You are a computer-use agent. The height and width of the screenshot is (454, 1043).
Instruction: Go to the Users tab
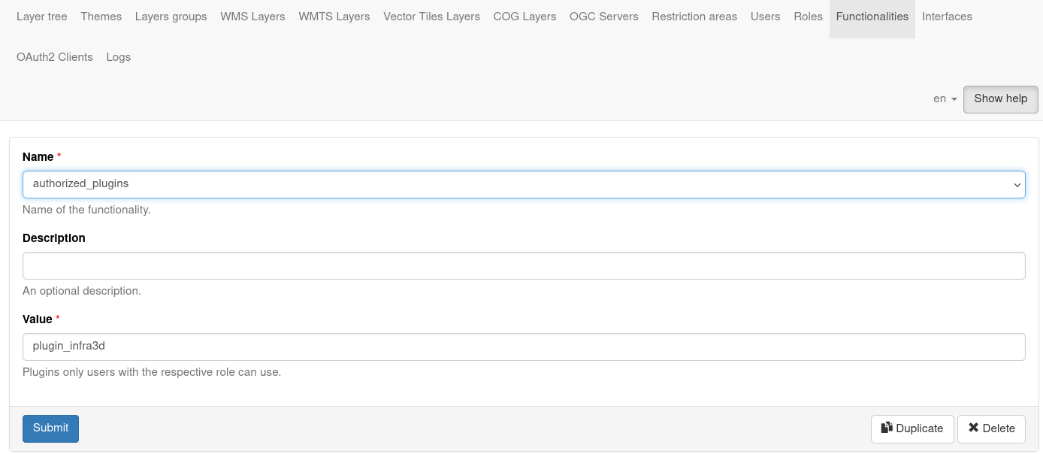[x=765, y=16]
